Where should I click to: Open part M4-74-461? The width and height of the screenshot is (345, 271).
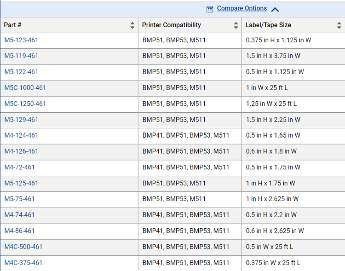[x=19, y=215]
